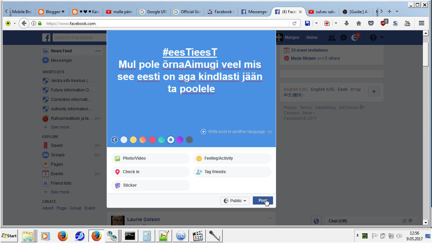Click the blue floppy save toolbar icon
This screenshot has width=432, height=243.
(x=307, y=23)
